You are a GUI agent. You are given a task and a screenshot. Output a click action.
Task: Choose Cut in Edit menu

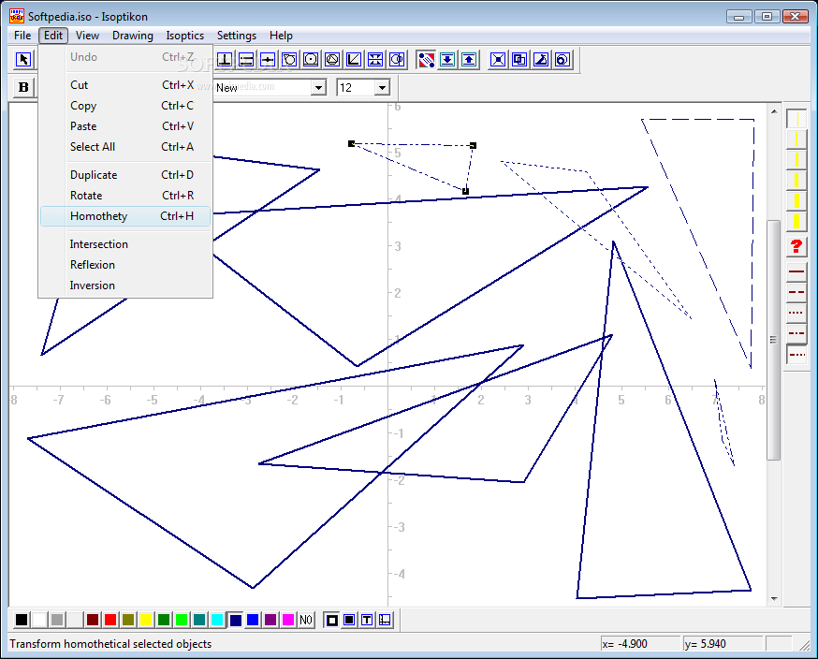point(125,85)
